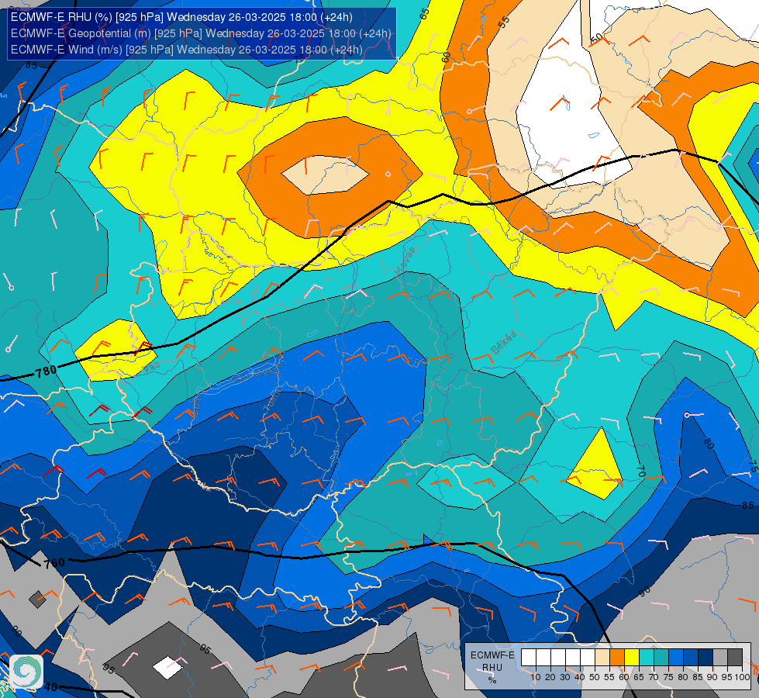This screenshot has width=759, height=698.
Task: Click the 30 tick label in legend
Action: point(565,677)
